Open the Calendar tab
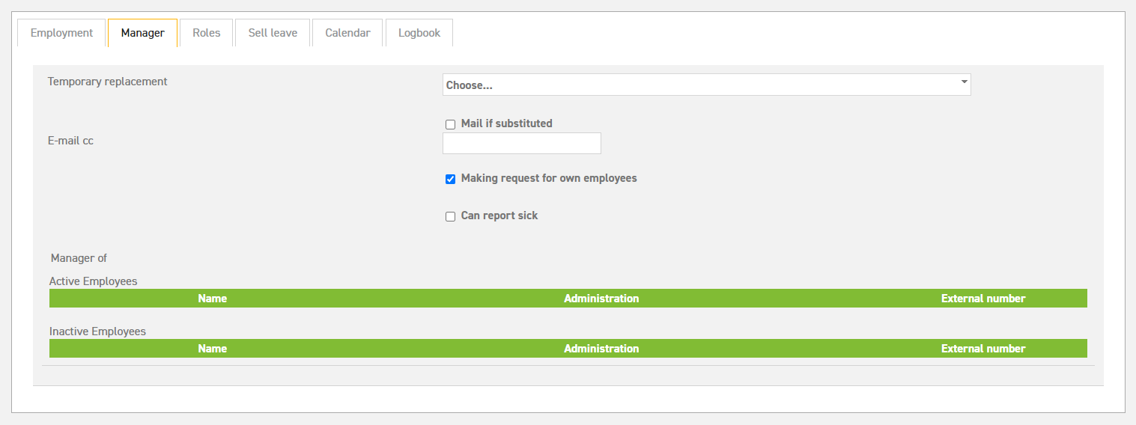This screenshot has height=425, width=1136. pos(347,33)
